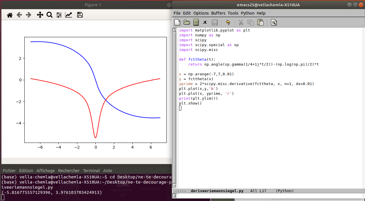The width and height of the screenshot is (365, 201).
Task: Expand the Emacs Options menu
Action: [x=201, y=13]
